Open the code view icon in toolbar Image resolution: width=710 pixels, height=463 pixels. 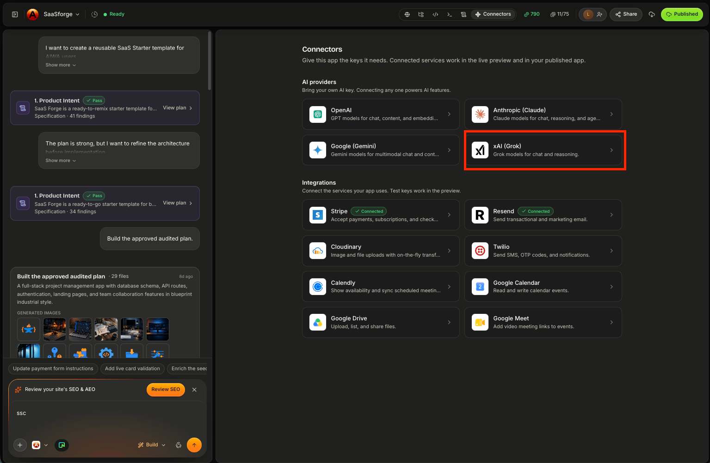point(435,14)
